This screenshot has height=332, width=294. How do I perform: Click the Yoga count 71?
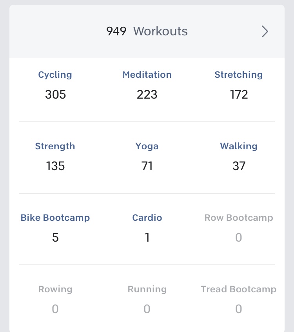147,166
